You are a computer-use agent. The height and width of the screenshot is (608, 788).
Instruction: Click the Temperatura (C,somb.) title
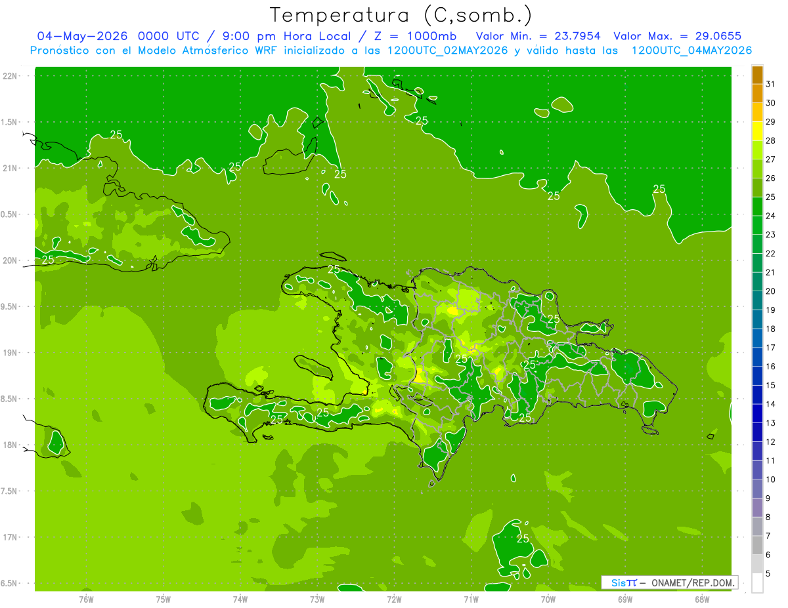(x=401, y=15)
